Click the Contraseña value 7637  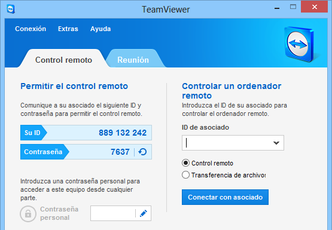120,152
